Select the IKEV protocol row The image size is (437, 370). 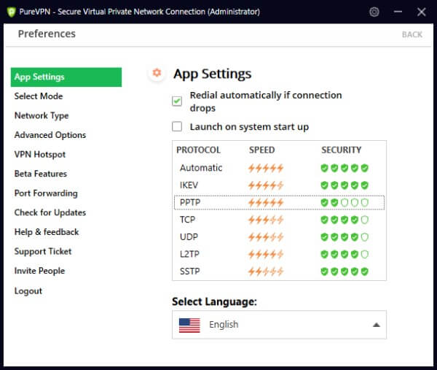coord(279,185)
